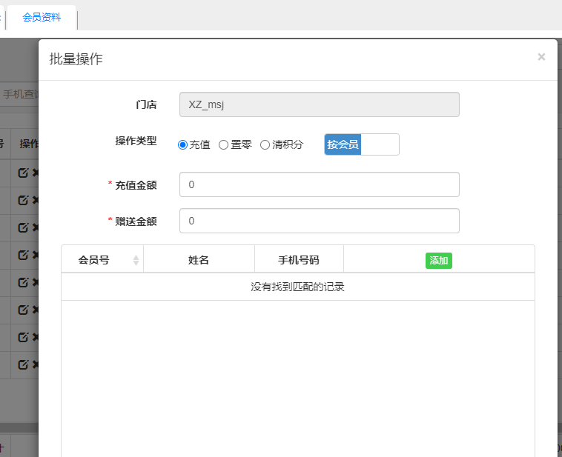Click the 姓名 column header
562x457 pixels.
click(199, 260)
